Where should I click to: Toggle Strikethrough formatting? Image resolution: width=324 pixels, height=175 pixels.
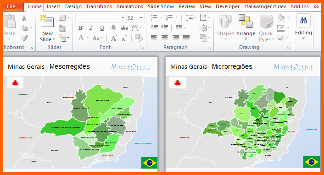pos(124,27)
